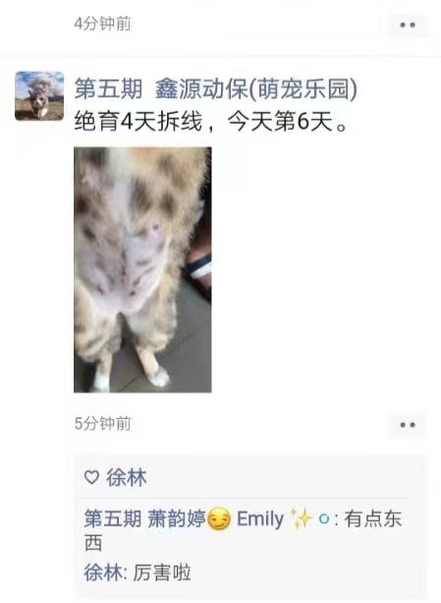Reply to the comment 厉害啦
The height and width of the screenshot is (603, 441).
click(162, 573)
